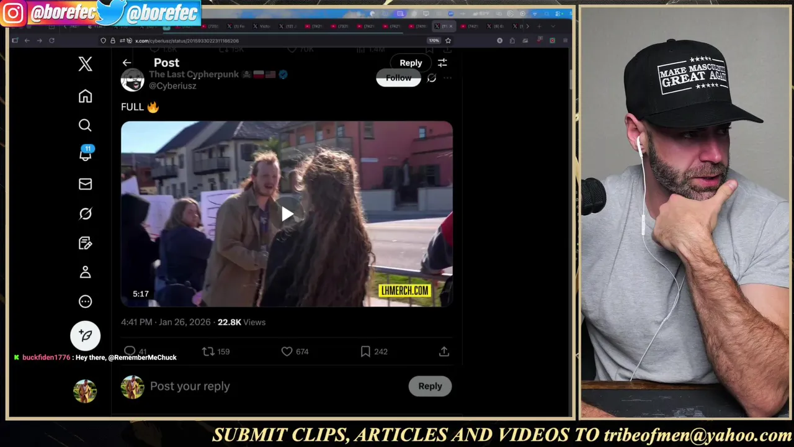Open the Lists/Articles sidebar icon
The height and width of the screenshot is (447, 794).
tap(86, 243)
